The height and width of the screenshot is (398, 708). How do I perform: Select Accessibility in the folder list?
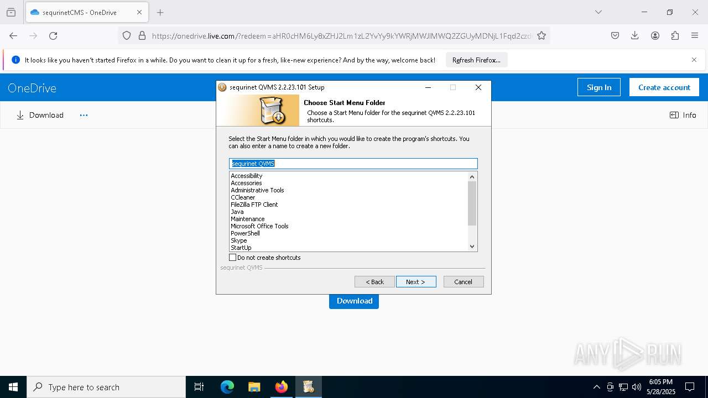coord(247,176)
